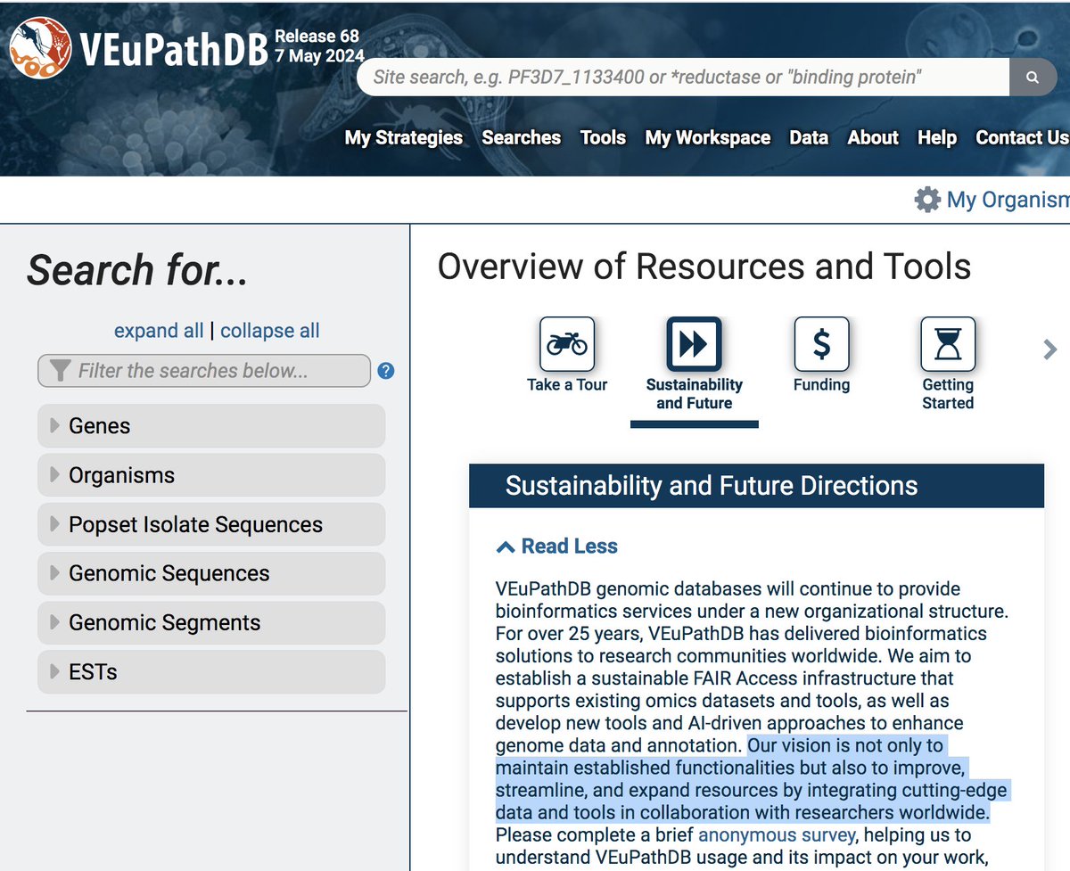Open the About menu
The width and height of the screenshot is (1070, 871).
[873, 137]
